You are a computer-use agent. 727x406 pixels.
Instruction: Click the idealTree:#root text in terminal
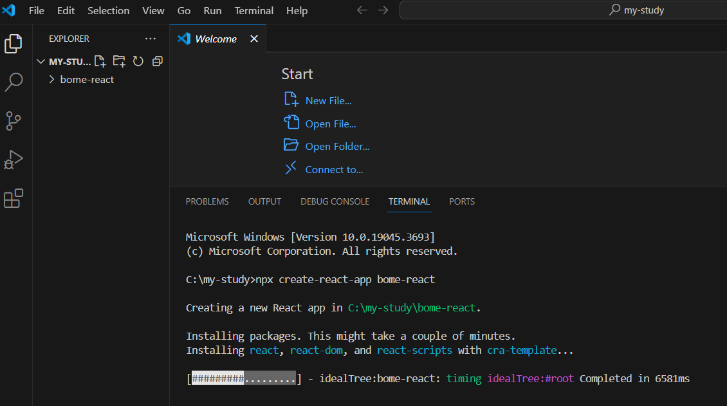click(x=530, y=379)
